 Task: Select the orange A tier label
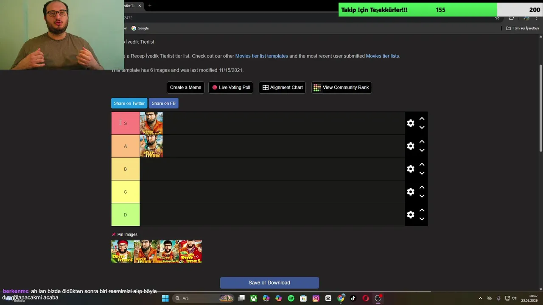[125, 146]
